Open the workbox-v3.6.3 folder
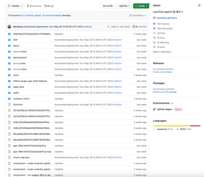The height and width of the screenshot is (177, 204). pos(21,99)
